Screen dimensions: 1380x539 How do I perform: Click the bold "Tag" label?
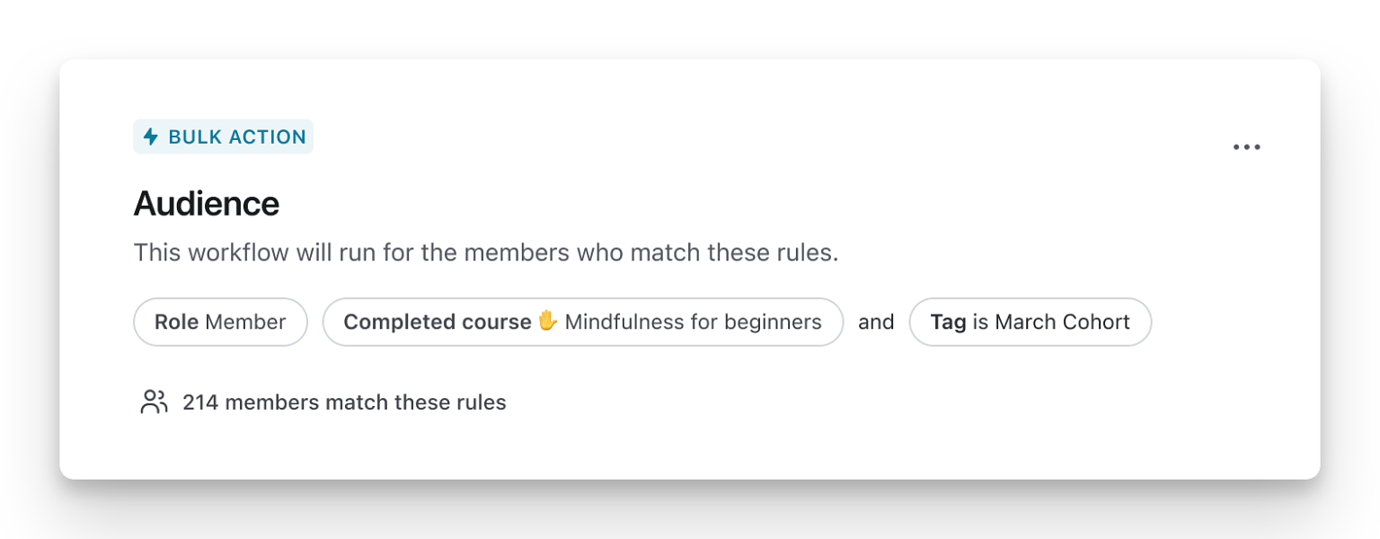coord(948,322)
